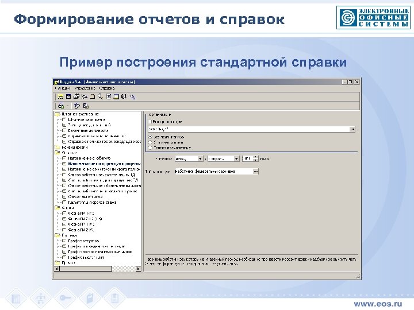Image resolution: width=414 pixels, height=310 pixels.
Task: Click the stacked folders toolbar icon
Action: (x=76, y=96)
